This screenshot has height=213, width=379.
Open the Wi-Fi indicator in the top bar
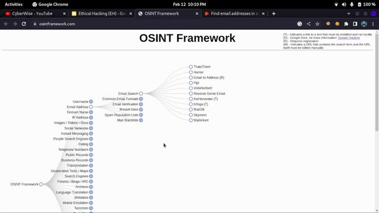pyautogui.click(x=336, y=4)
